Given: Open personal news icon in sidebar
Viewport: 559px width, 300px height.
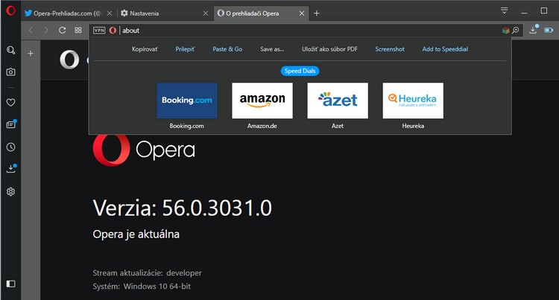Looking at the screenshot, I should 11,124.
